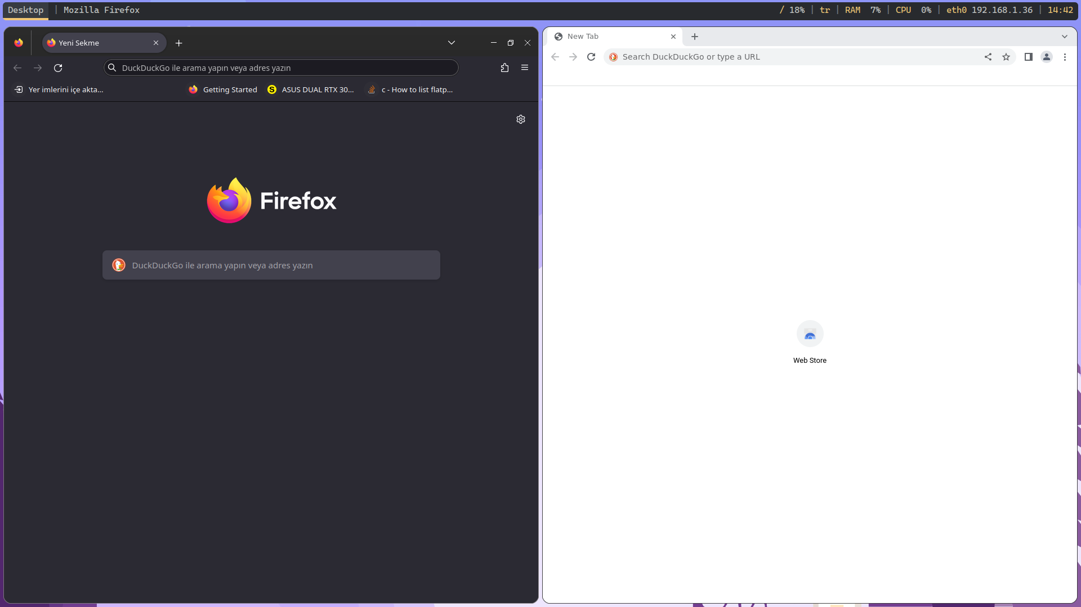The image size is (1081, 607).
Task: Close the Yeni Sekme tab
Action: point(156,43)
